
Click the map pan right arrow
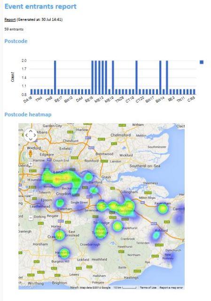point(35,135)
